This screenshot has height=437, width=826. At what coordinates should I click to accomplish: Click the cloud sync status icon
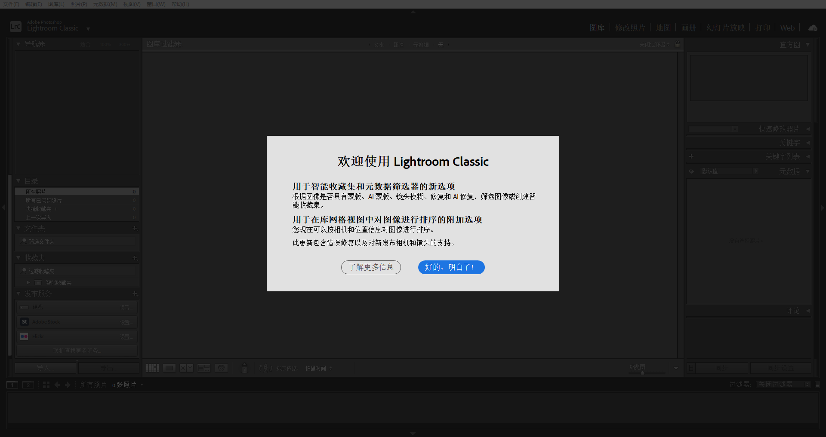click(x=813, y=28)
